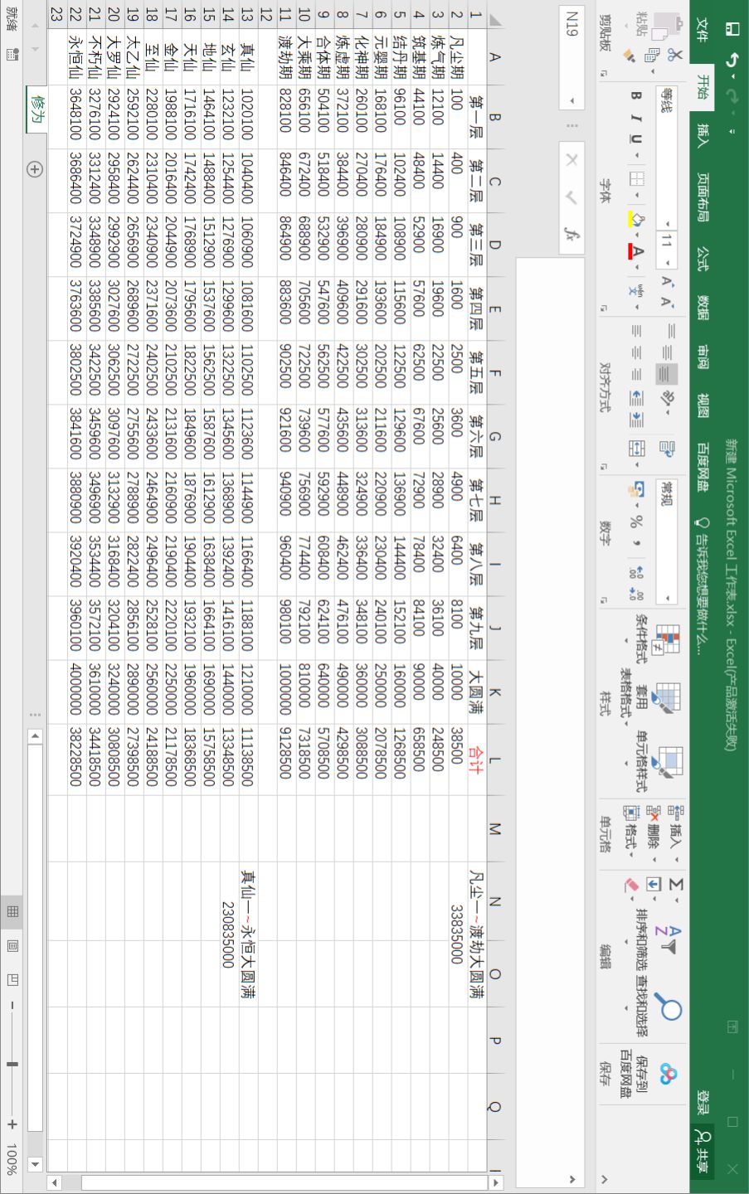Open the Name Box dropdown arrow
Screen dimensions: 749x1194
[571, 101]
